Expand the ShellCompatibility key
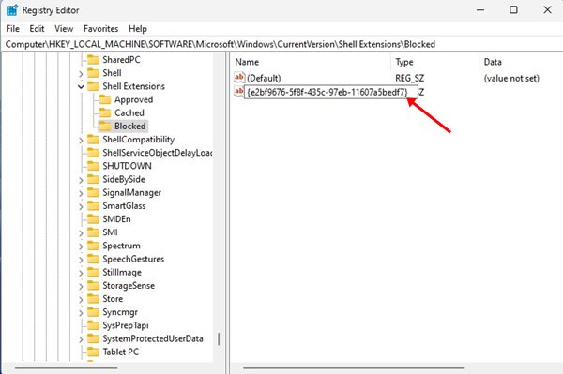563x374 pixels. click(81, 141)
